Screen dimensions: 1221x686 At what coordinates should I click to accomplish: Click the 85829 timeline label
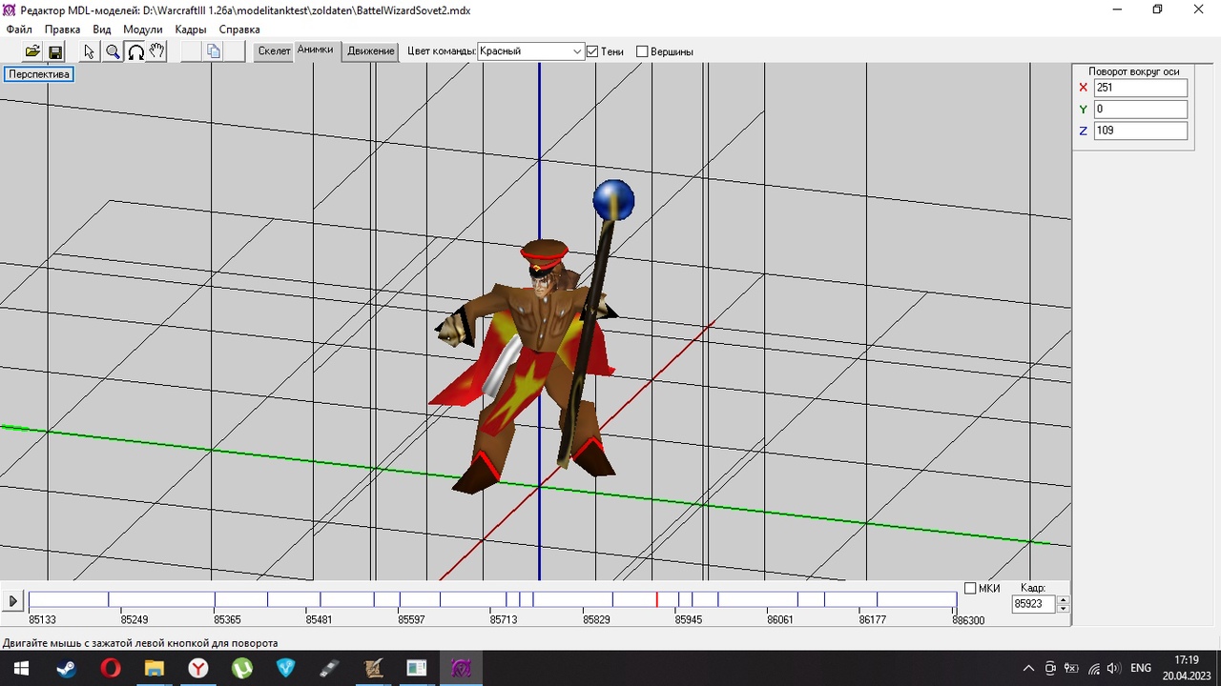pyautogui.click(x=596, y=620)
